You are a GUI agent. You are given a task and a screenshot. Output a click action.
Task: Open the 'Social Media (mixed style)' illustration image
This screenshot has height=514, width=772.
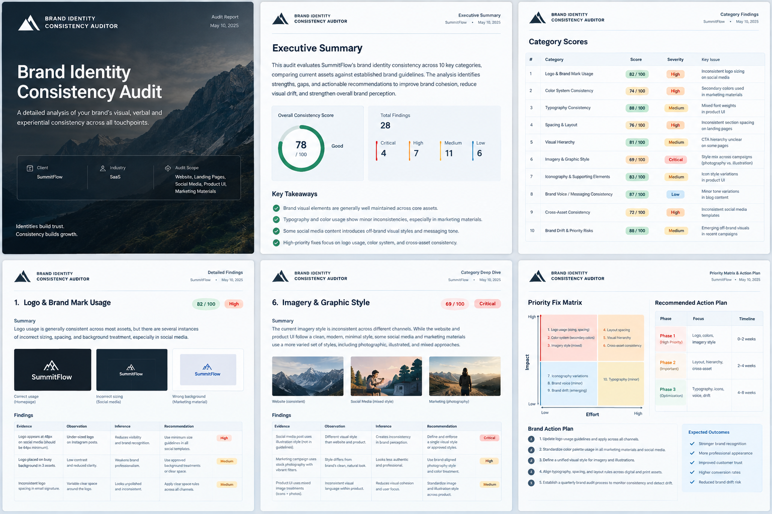tap(387, 376)
